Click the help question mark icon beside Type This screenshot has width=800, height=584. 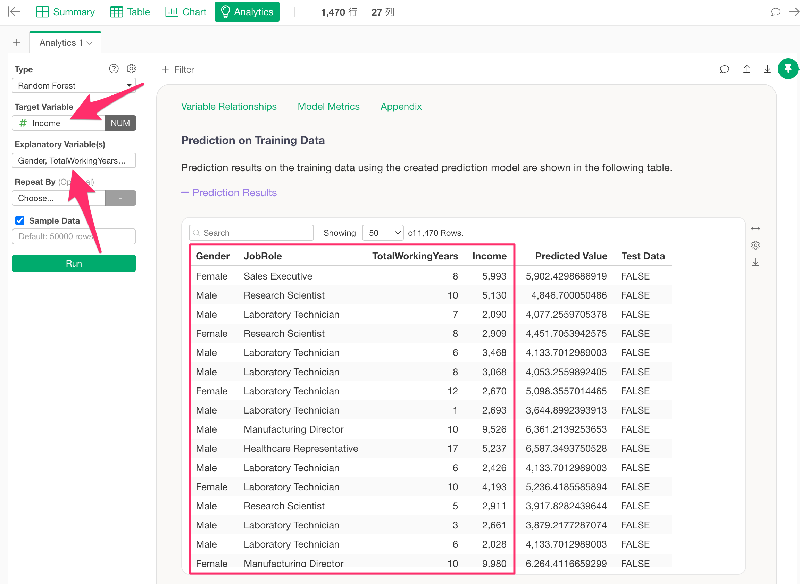tap(114, 69)
